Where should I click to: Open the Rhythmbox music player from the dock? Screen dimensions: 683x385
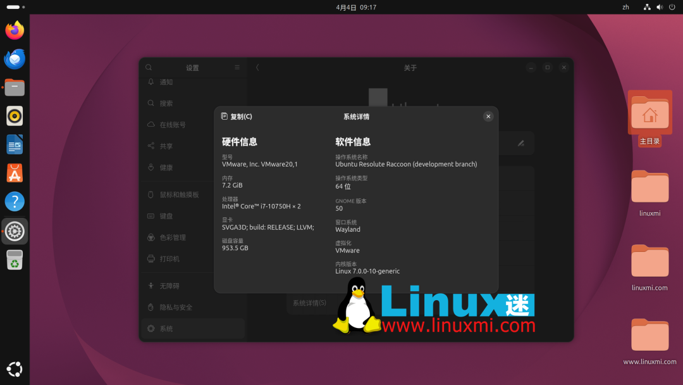point(14,116)
